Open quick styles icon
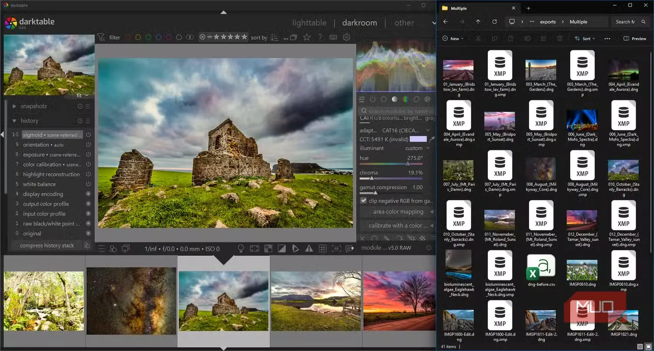Image resolution: width=654 pixels, height=351 pixels. 113,249
